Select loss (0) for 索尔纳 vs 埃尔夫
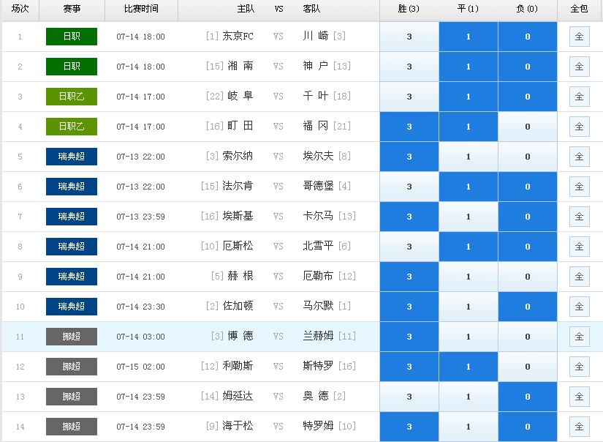This screenshot has width=603, height=442. 527,157
